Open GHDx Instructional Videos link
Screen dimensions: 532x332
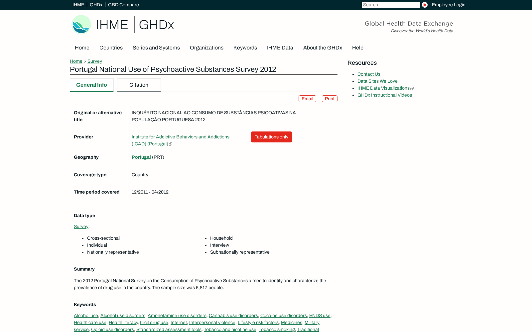coord(385,95)
